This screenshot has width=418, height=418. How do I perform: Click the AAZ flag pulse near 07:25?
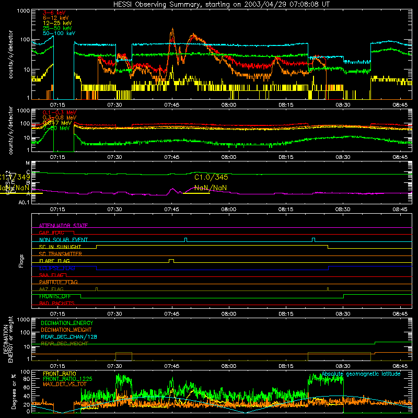(97, 289)
